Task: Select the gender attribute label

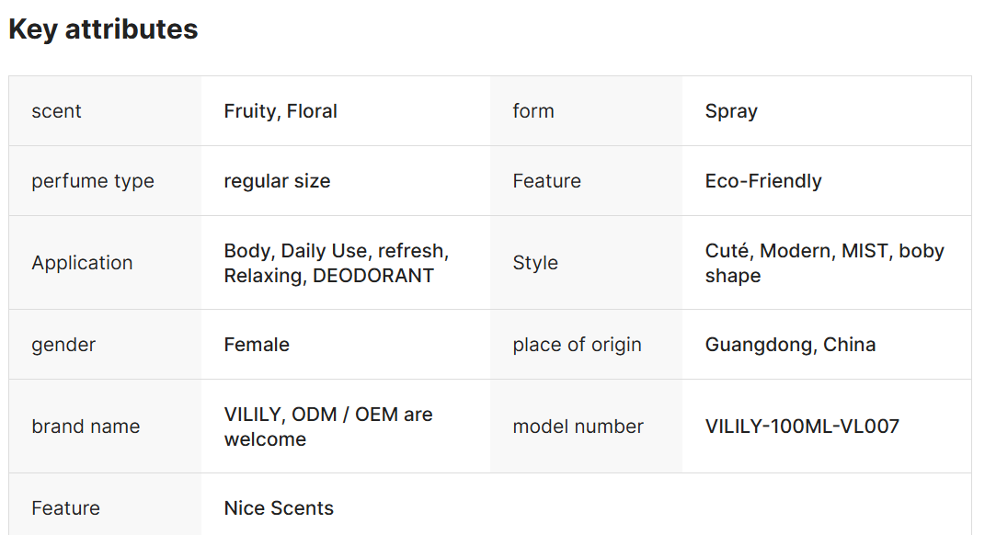Action: point(63,345)
